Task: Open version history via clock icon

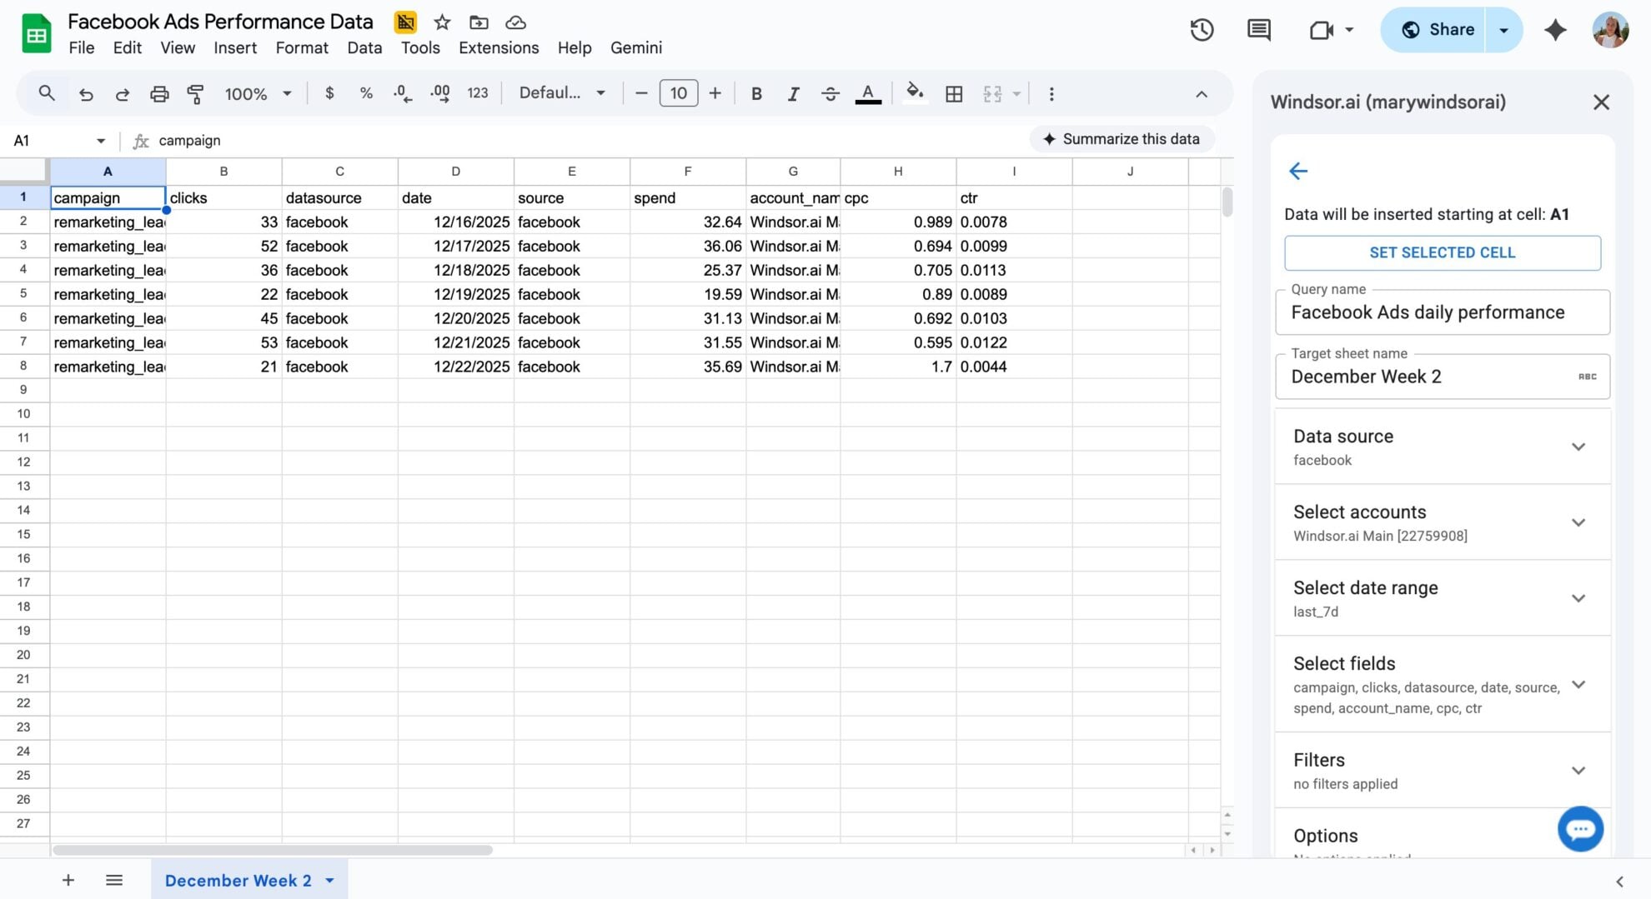Action: click(x=1201, y=30)
